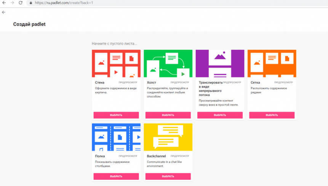Click the URL address bar field

pyautogui.click(x=152, y=3)
